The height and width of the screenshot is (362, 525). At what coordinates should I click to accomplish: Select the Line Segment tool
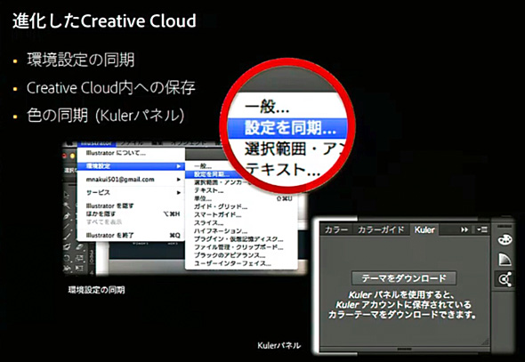[68, 227]
